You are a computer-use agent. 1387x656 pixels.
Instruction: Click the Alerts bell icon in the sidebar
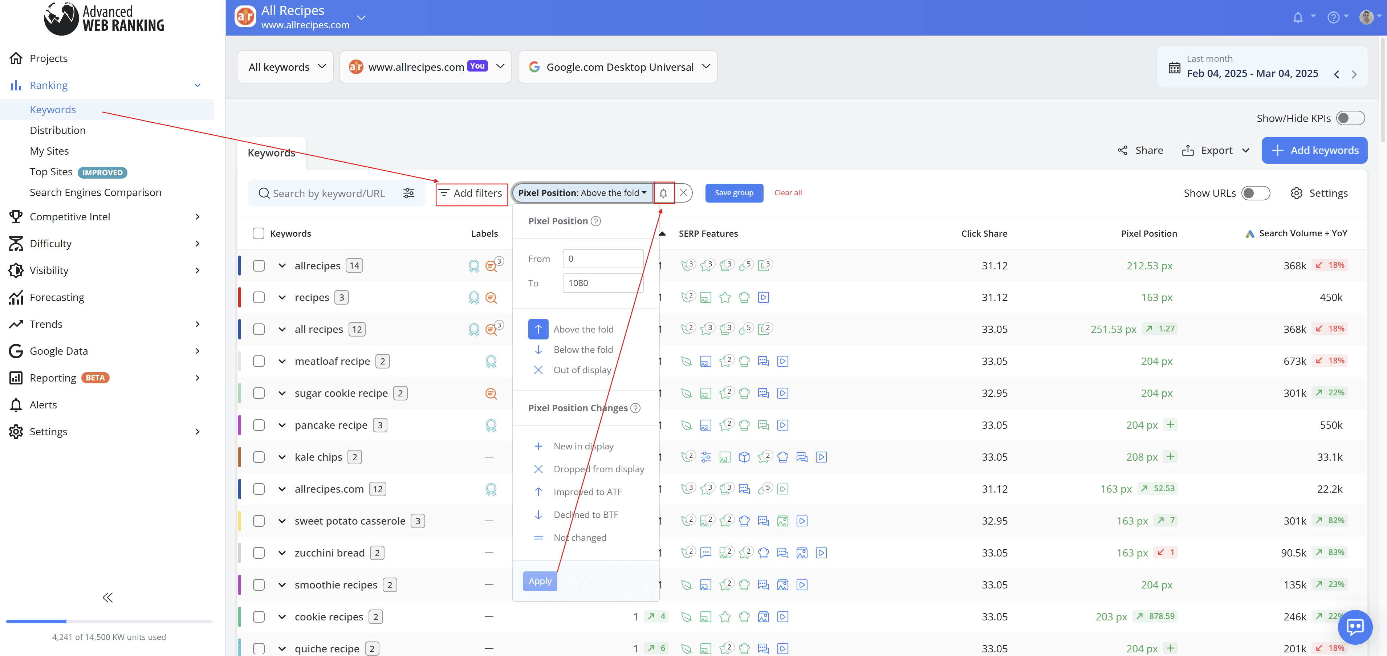click(x=16, y=405)
